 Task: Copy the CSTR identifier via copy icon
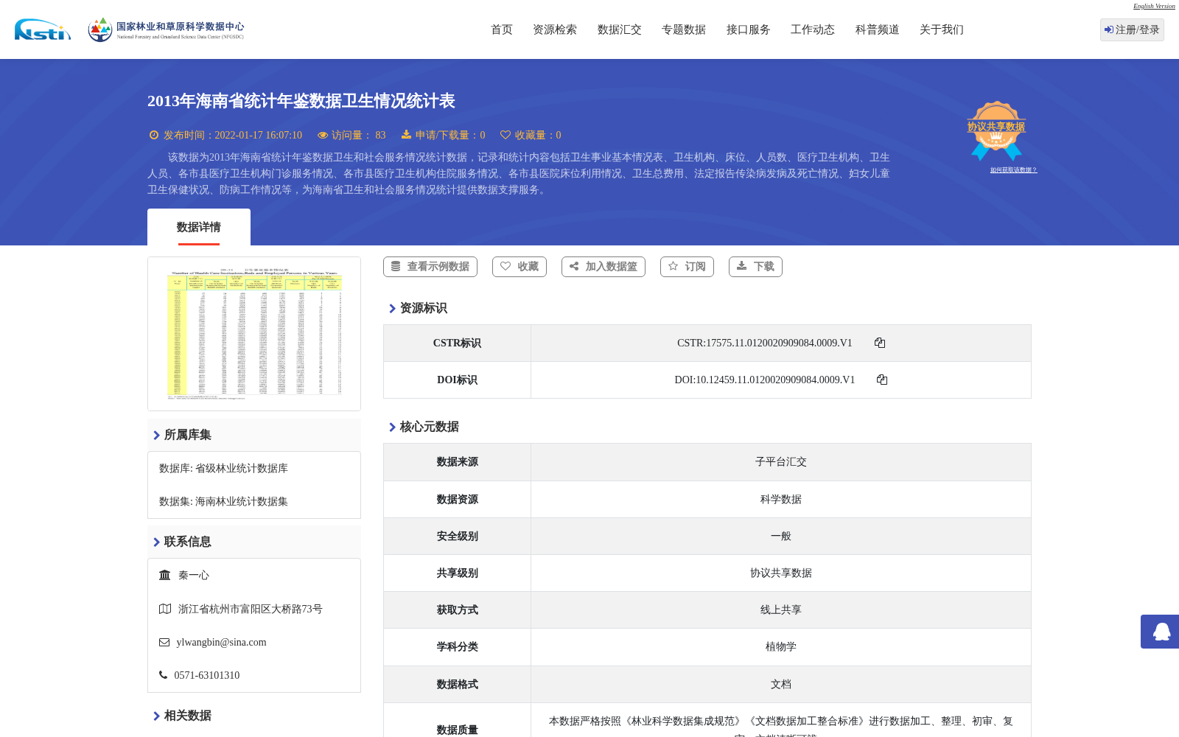[880, 343]
